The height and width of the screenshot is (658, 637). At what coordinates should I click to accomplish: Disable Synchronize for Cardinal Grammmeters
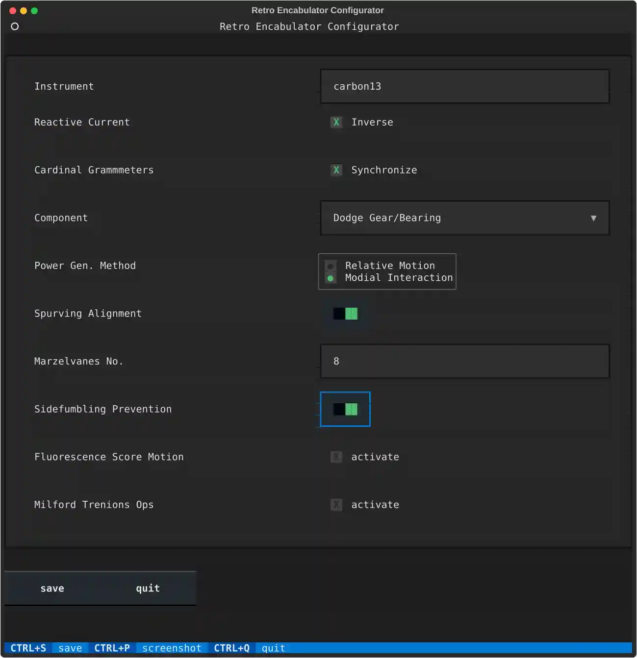coord(336,170)
